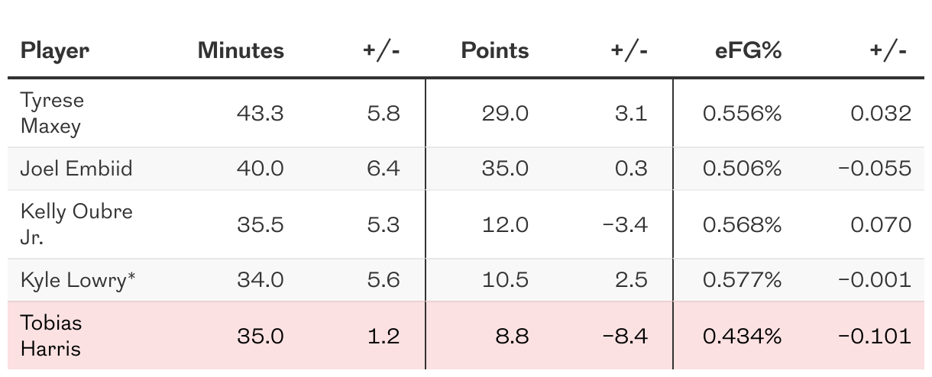This screenshot has width=932, height=377.
Task: Sort by the Minutes column header
Action: click(x=241, y=50)
